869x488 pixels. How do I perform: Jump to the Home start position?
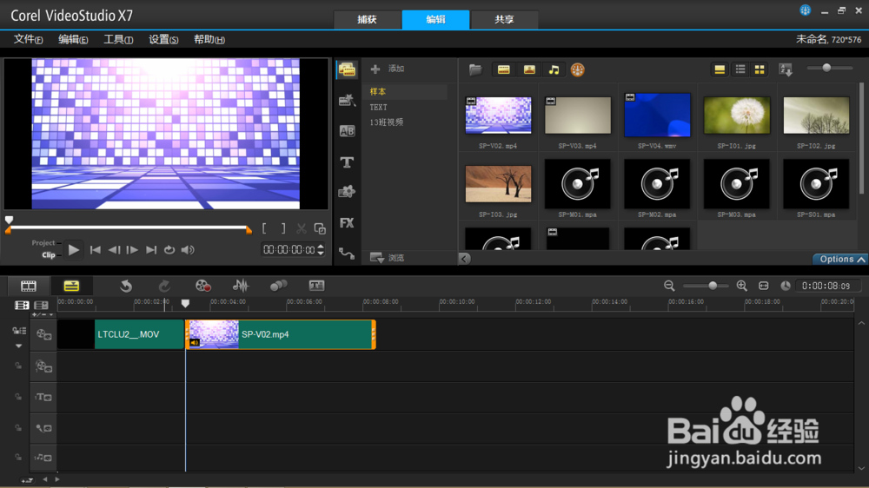96,250
